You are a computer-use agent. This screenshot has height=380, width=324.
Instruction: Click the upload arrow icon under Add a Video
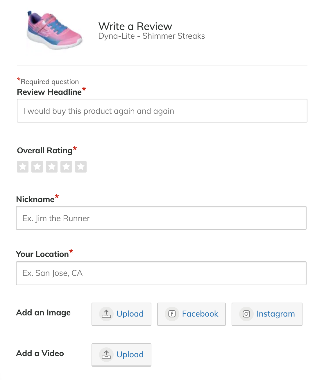click(x=106, y=355)
